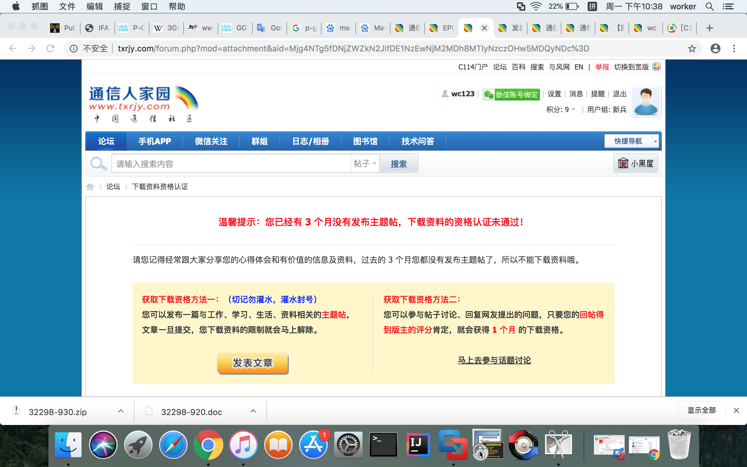This screenshot has height=467, width=747.
Task: Open the Wi-Fi status menu
Action: pos(536,6)
